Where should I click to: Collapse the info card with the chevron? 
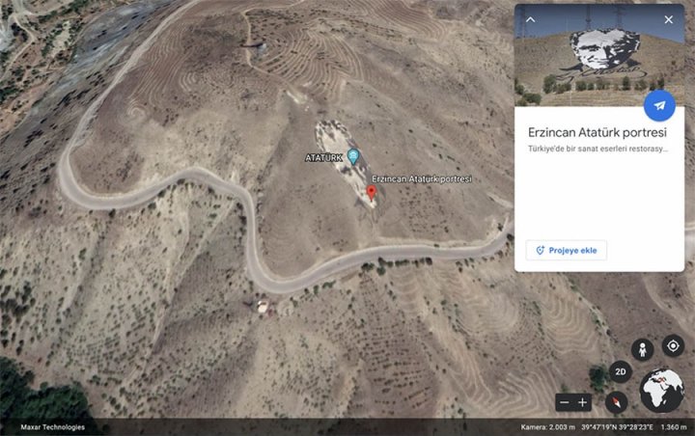click(530, 19)
